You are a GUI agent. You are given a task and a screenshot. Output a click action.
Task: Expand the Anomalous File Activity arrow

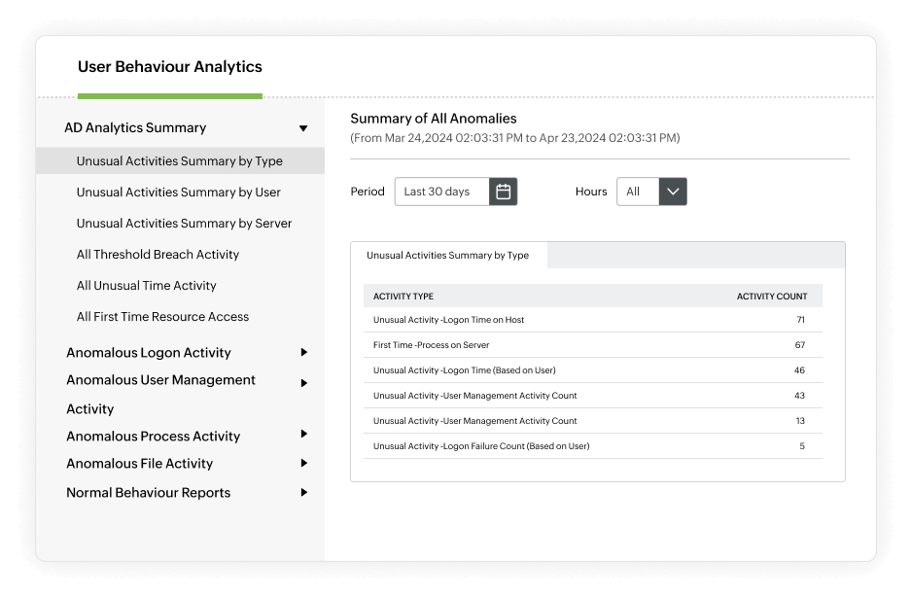[x=303, y=464]
